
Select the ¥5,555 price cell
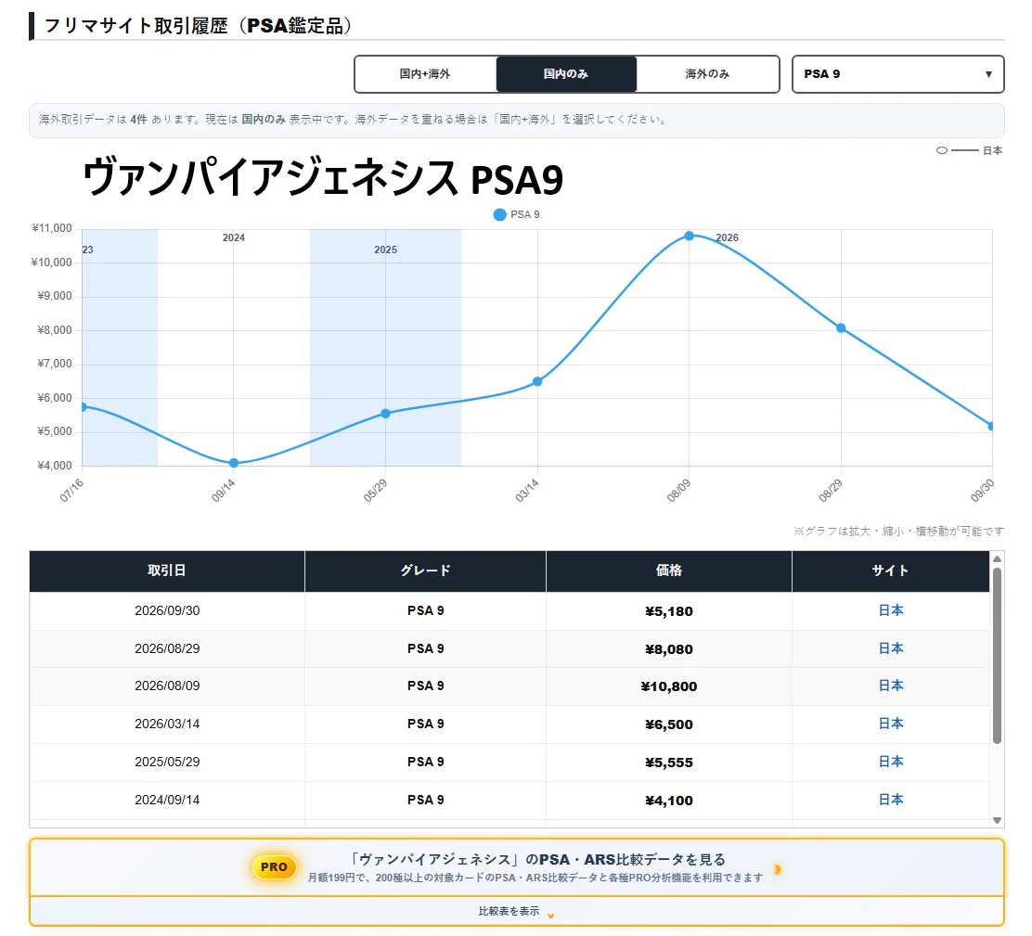[x=669, y=763]
